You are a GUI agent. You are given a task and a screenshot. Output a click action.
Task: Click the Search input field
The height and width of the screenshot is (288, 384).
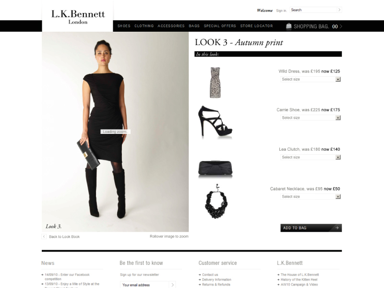click(313, 10)
